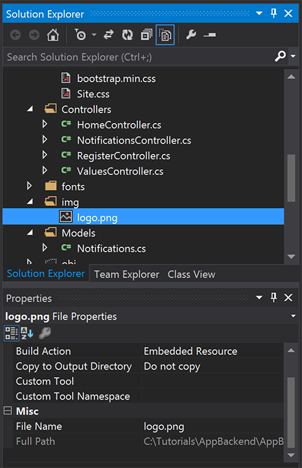Select the Models folder

pyautogui.click(x=79, y=233)
